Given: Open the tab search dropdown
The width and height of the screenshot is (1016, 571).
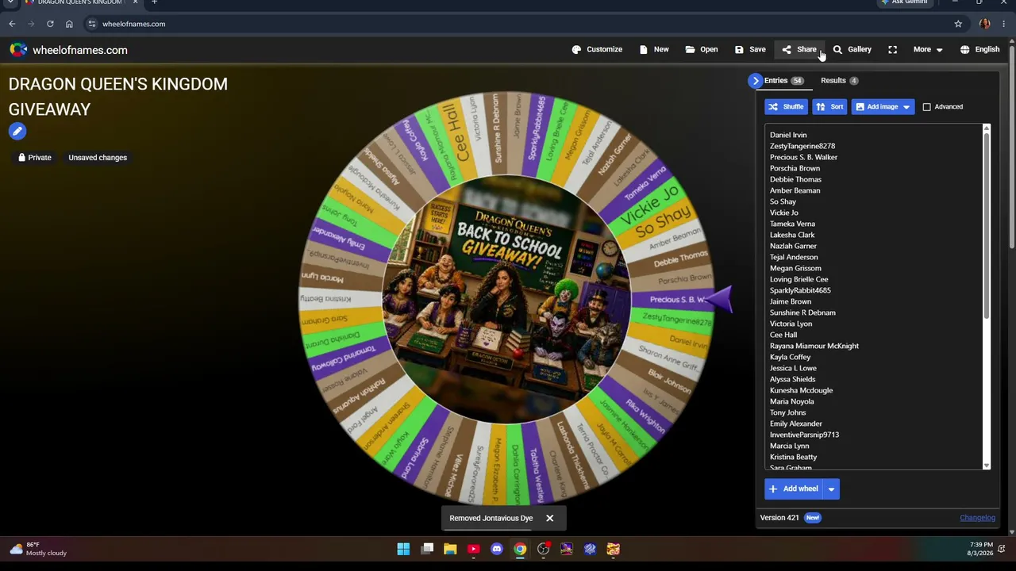Looking at the screenshot, I should 10,2.
